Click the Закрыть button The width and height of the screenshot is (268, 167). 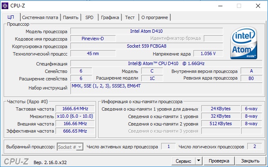(x=250, y=161)
